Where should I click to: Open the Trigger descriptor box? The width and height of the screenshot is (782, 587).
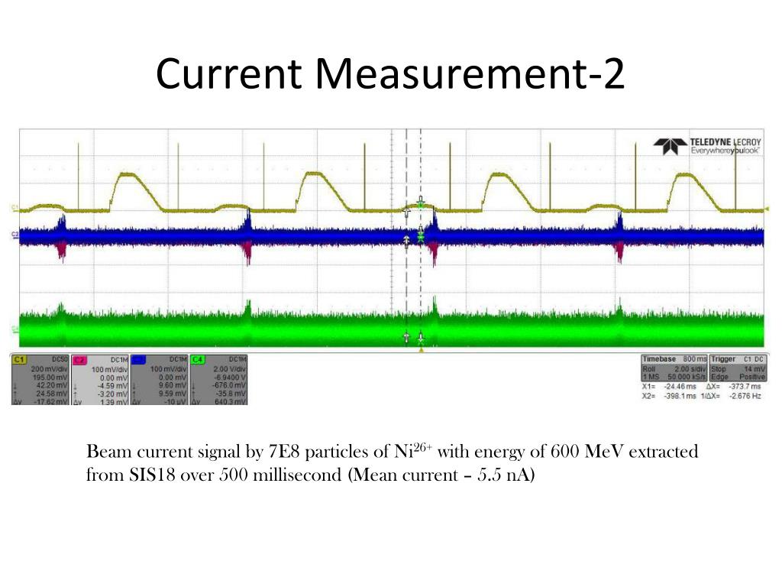(x=738, y=368)
